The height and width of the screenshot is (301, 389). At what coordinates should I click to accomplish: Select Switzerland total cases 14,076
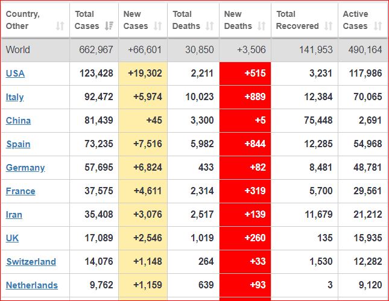pyautogui.click(x=99, y=262)
